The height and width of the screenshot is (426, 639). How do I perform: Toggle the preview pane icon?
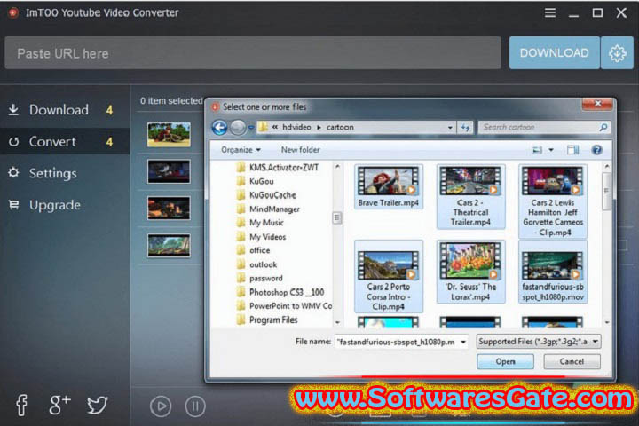pyautogui.click(x=573, y=150)
